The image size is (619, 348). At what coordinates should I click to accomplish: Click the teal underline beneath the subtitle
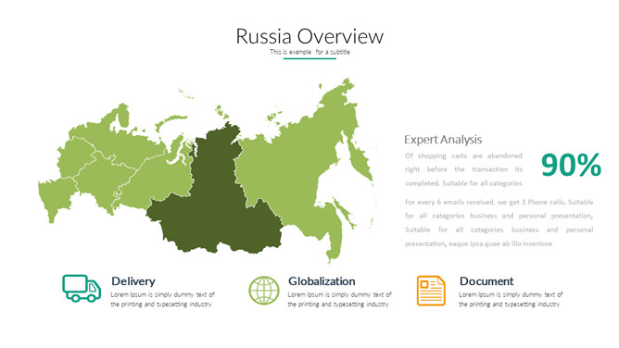309,58
